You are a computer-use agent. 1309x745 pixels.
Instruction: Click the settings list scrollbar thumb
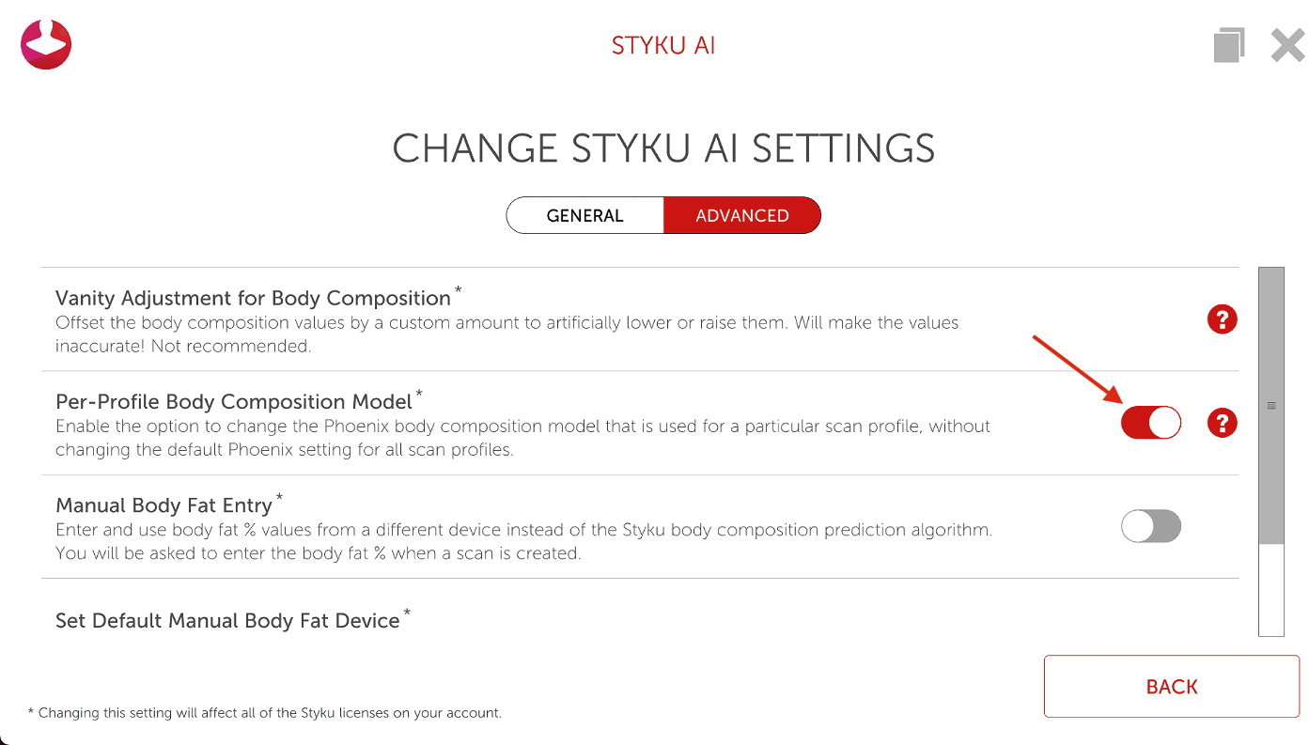click(x=1270, y=405)
